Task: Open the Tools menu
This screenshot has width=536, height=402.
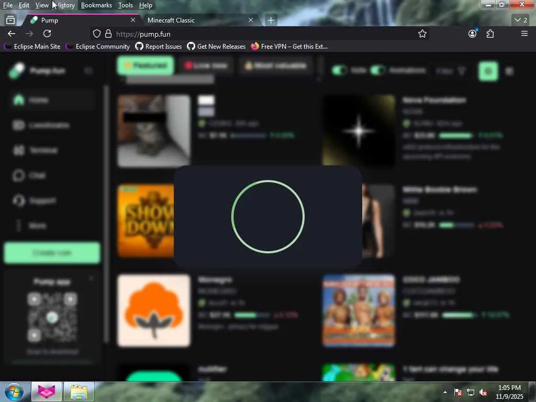Action: click(x=126, y=5)
